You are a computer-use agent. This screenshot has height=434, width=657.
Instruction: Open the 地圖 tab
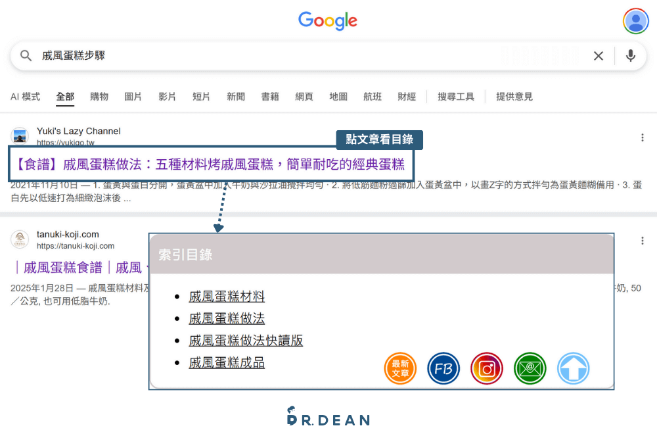click(x=338, y=97)
